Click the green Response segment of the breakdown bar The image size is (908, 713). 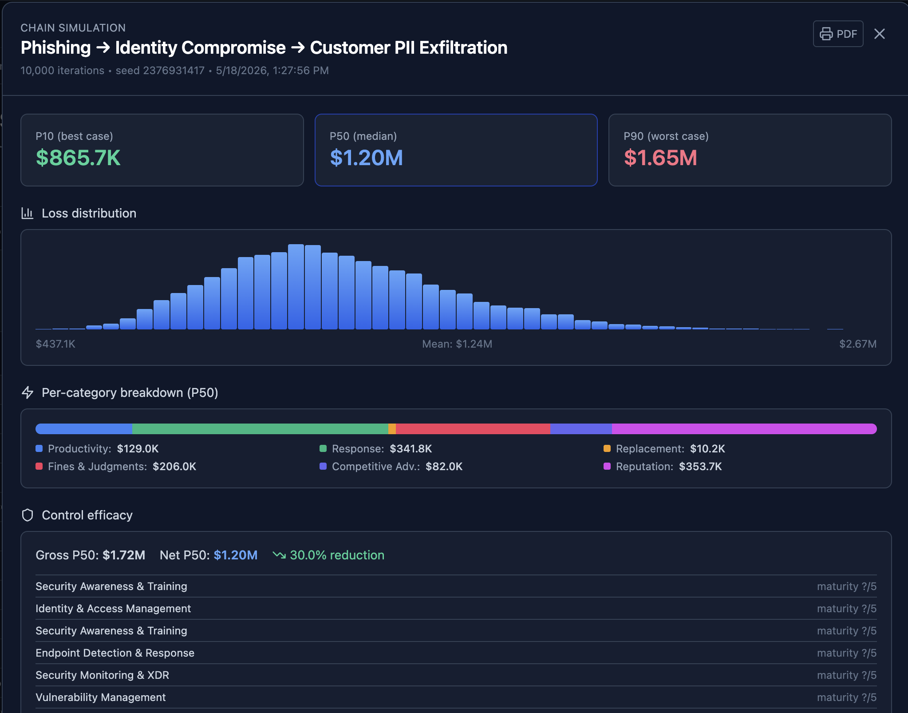[260, 428]
